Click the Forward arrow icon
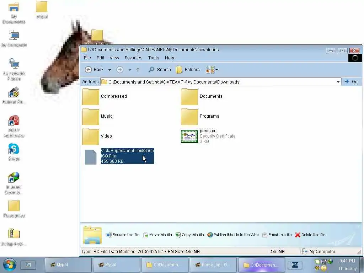This screenshot has width=364, height=273. (120, 70)
